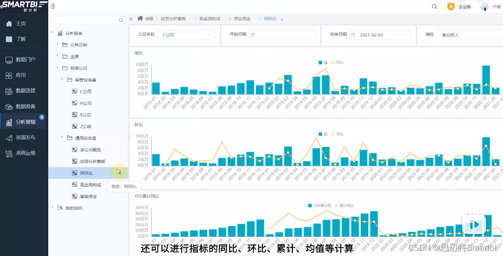The image size is (503, 256).
Task: Click the dashboard icon beside C公司
Action: 74,91
